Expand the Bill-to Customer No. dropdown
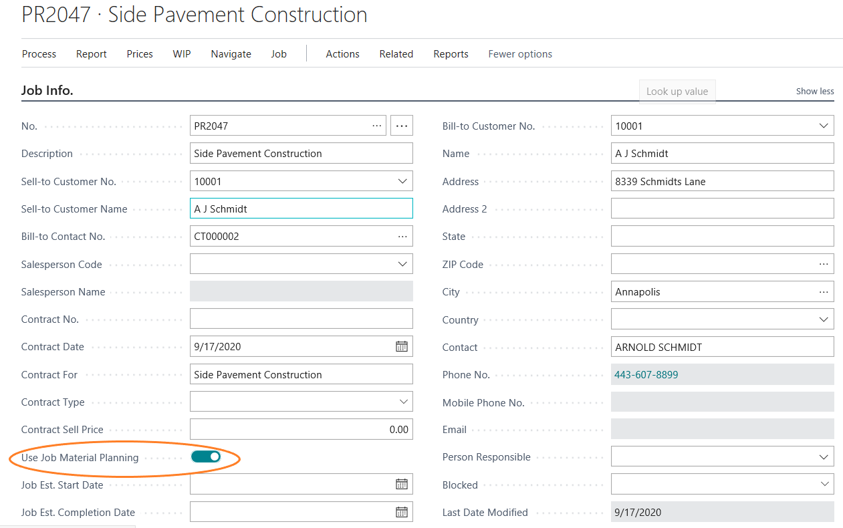The height and width of the screenshot is (528, 843). click(x=823, y=126)
